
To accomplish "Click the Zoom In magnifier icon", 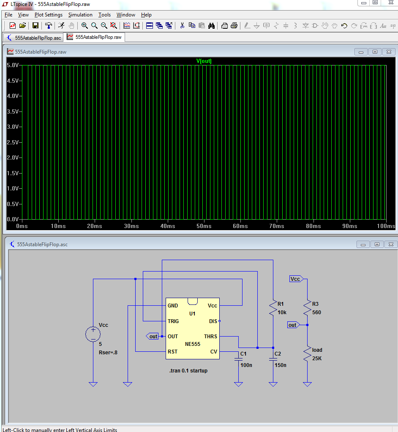I will [85, 26].
